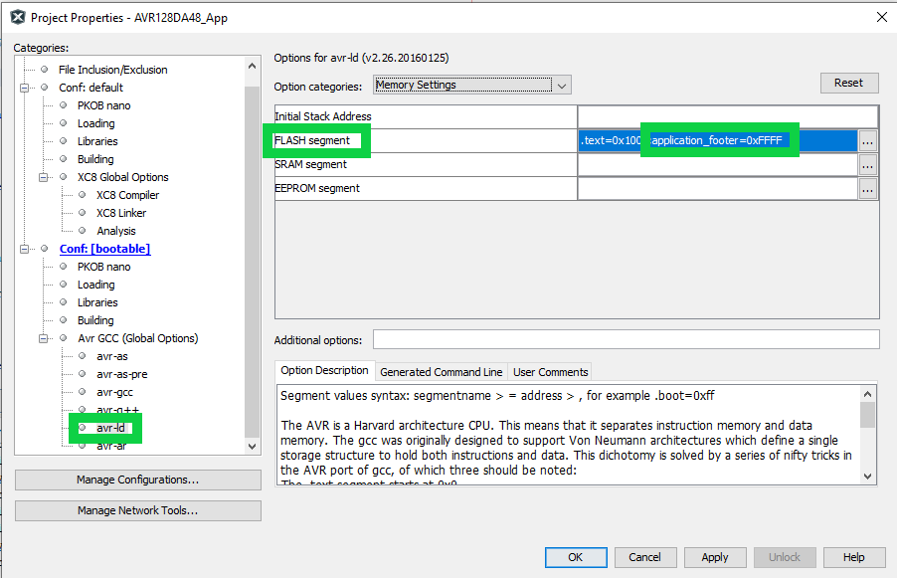Click the SRAM segment ellipsis button
Screen dimensions: 897x578
tap(868, 165)
